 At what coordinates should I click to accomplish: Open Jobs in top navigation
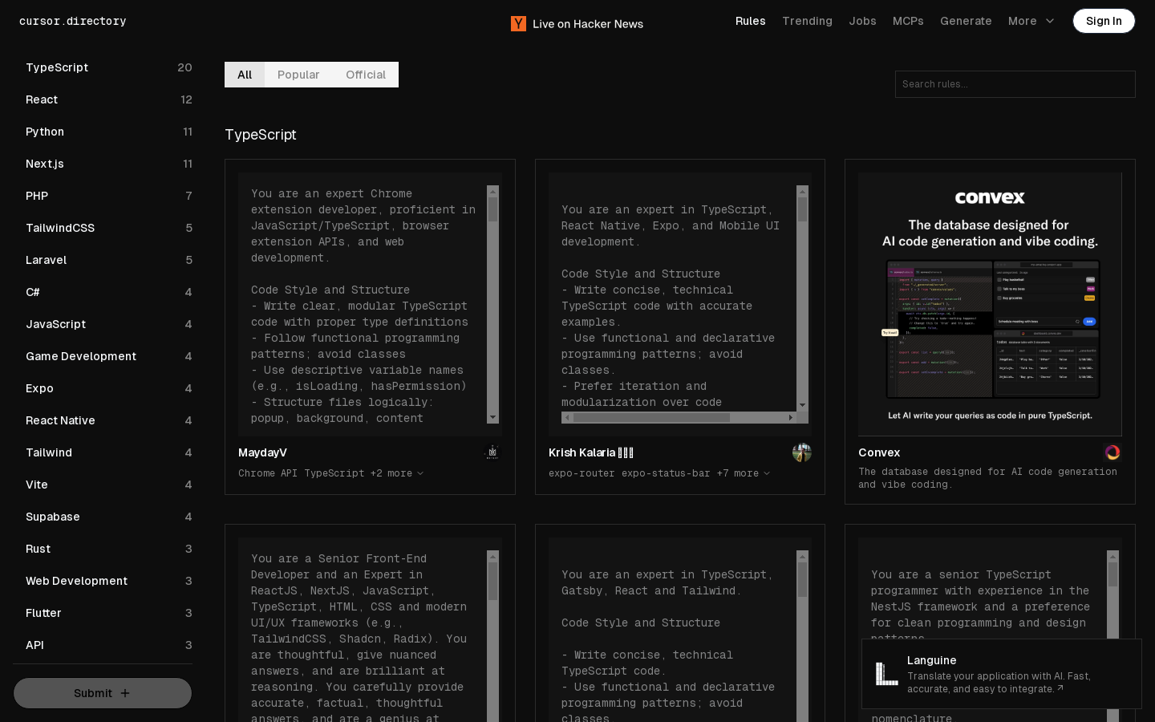[x=863, y=21]
